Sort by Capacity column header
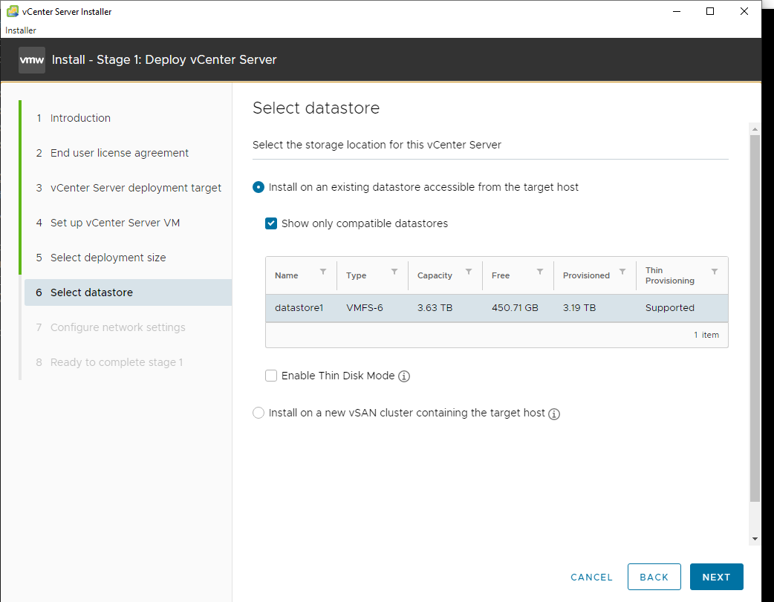The image size is (774, 602). coord(435,276)
